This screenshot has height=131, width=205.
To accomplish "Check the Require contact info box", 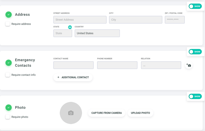I will tap(8, 75).
